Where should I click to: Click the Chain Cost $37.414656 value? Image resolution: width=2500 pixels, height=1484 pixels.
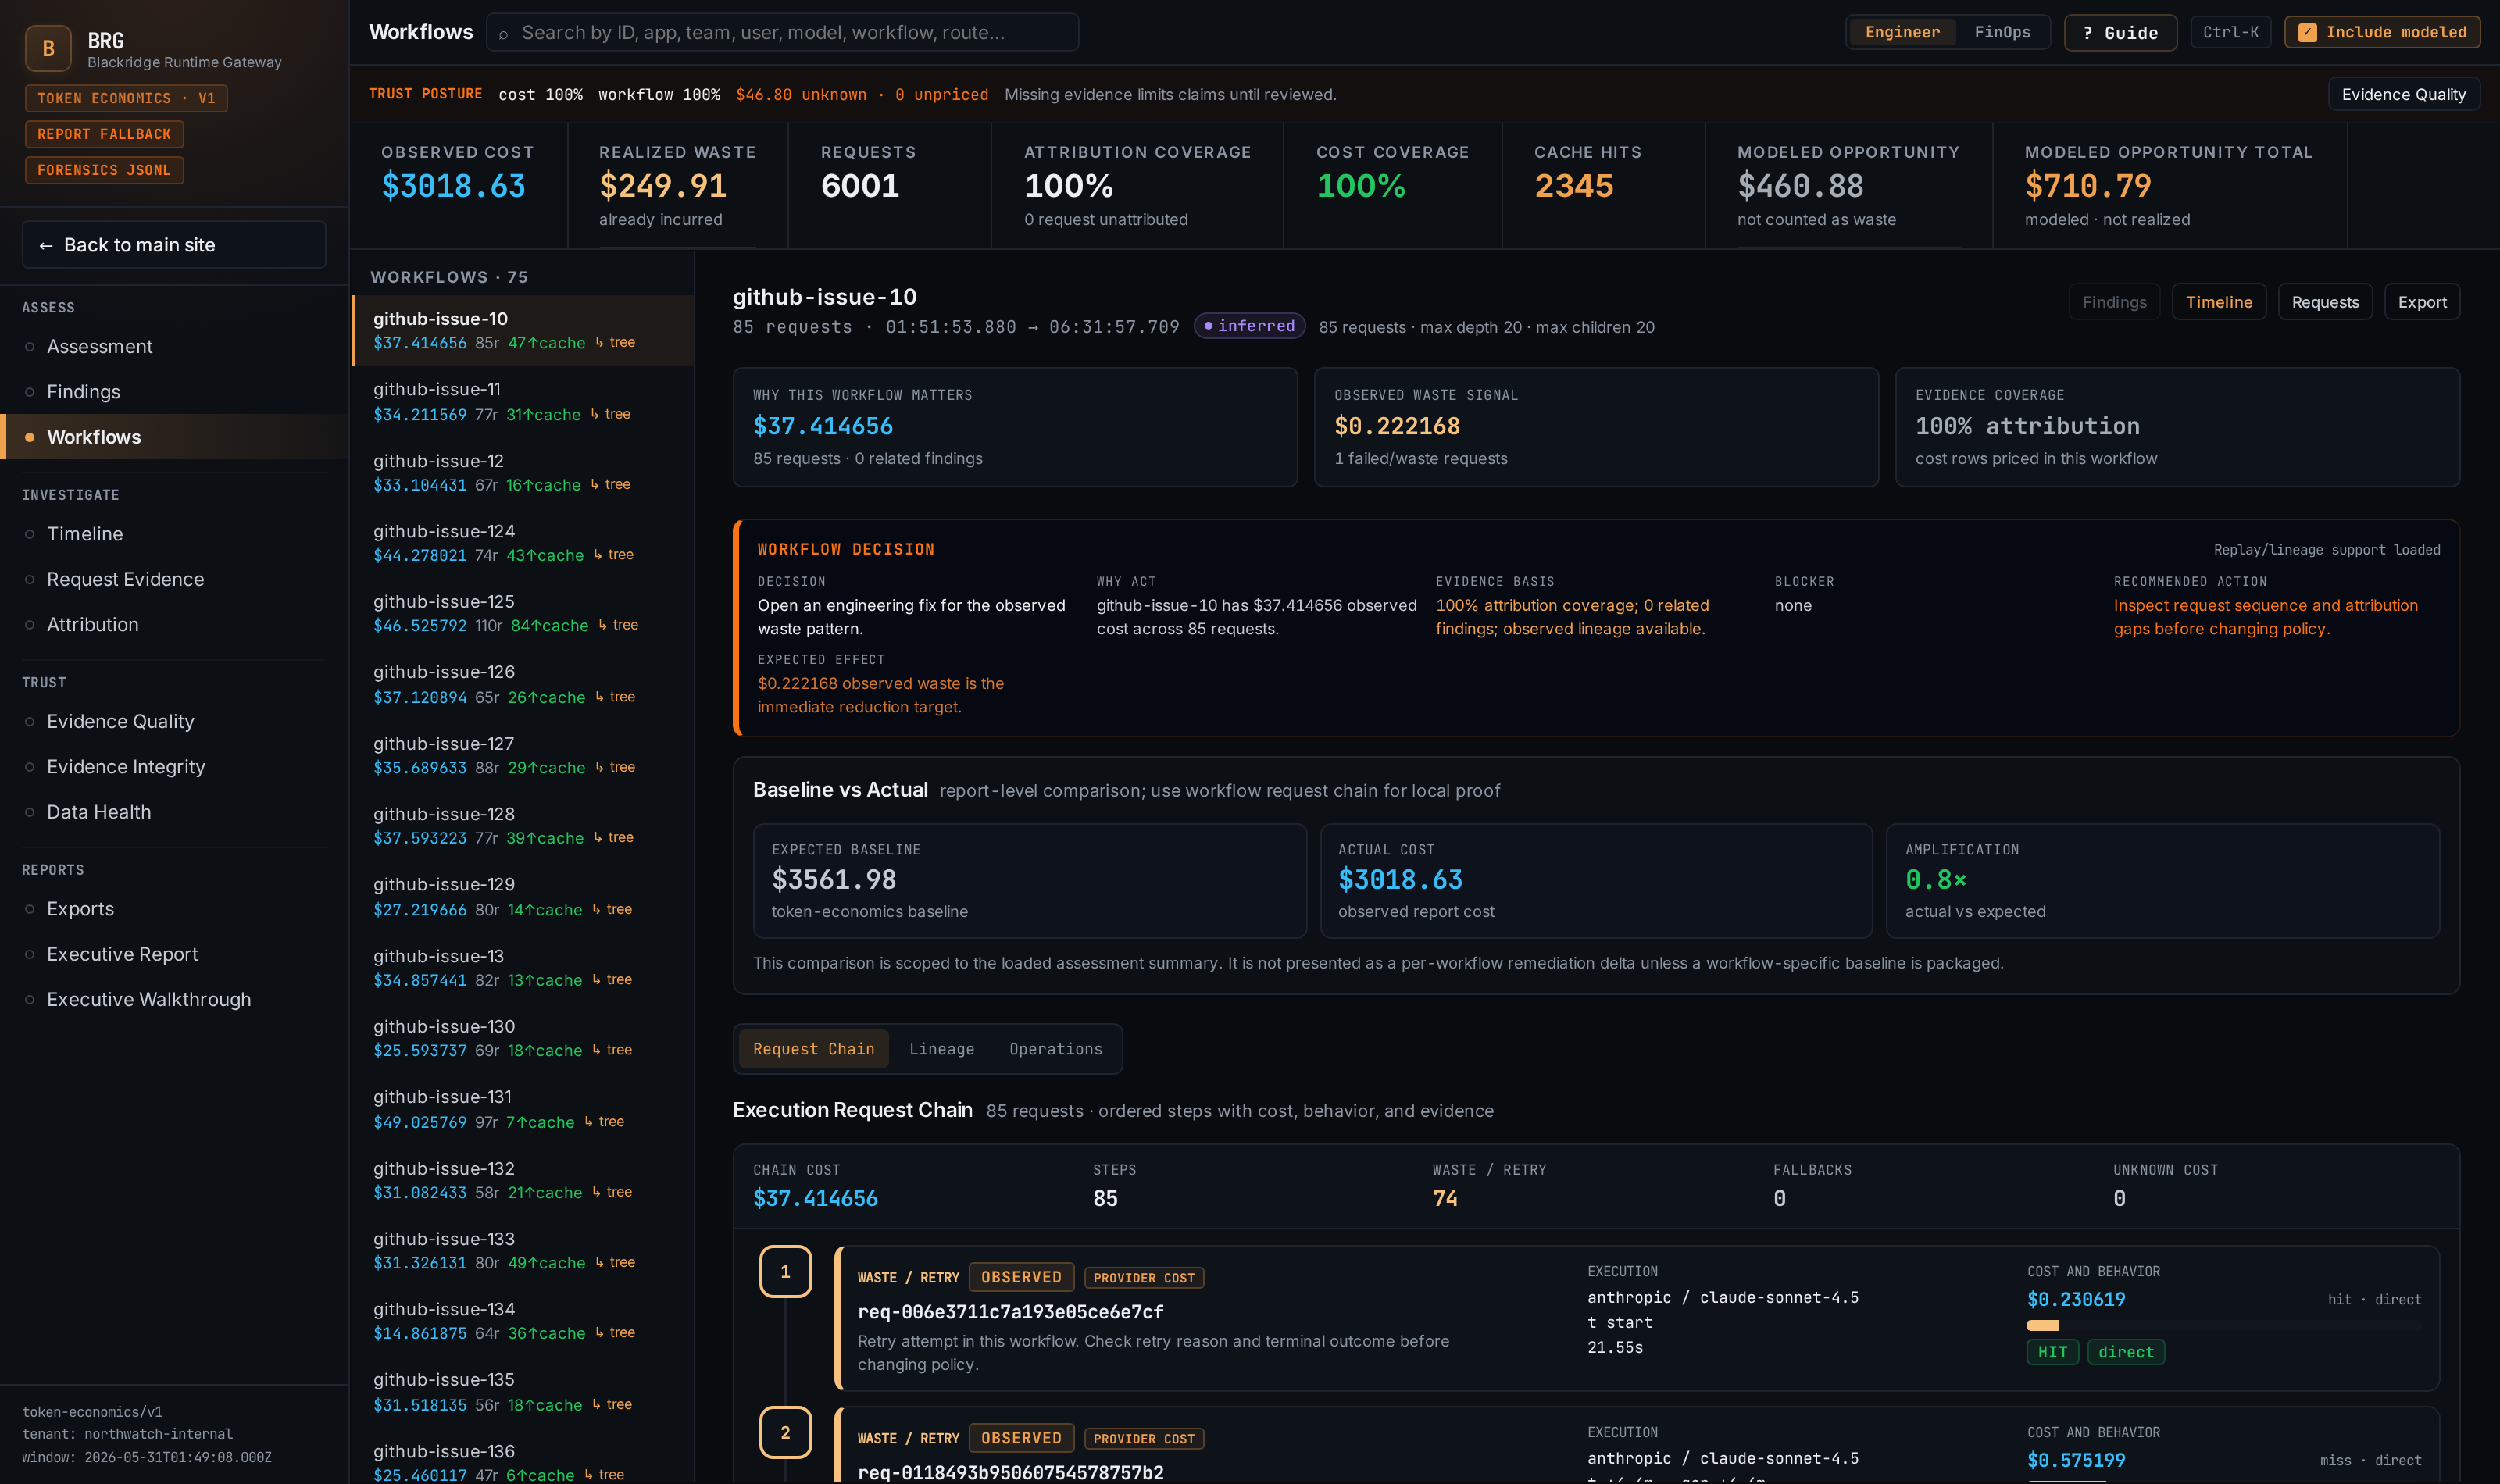pos(815,1198)
